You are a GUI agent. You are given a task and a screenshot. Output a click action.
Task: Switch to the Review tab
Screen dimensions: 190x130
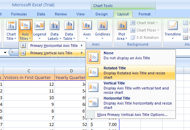(x=61, y=14)
